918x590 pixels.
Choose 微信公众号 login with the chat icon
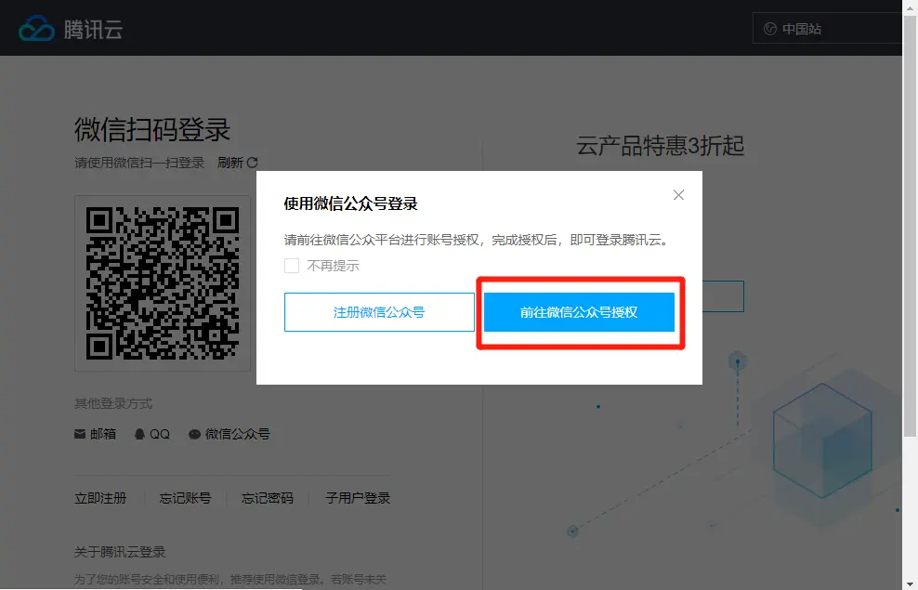pyautogui.click(x=229, y=434)
